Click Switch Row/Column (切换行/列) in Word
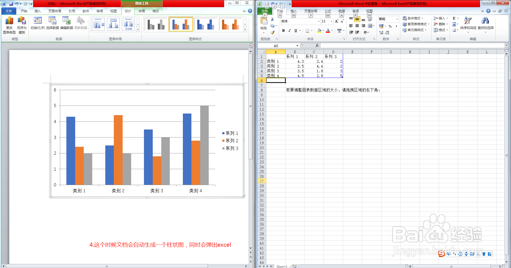The height and width of the screenshot is (268, 511). tap(38, 23)
